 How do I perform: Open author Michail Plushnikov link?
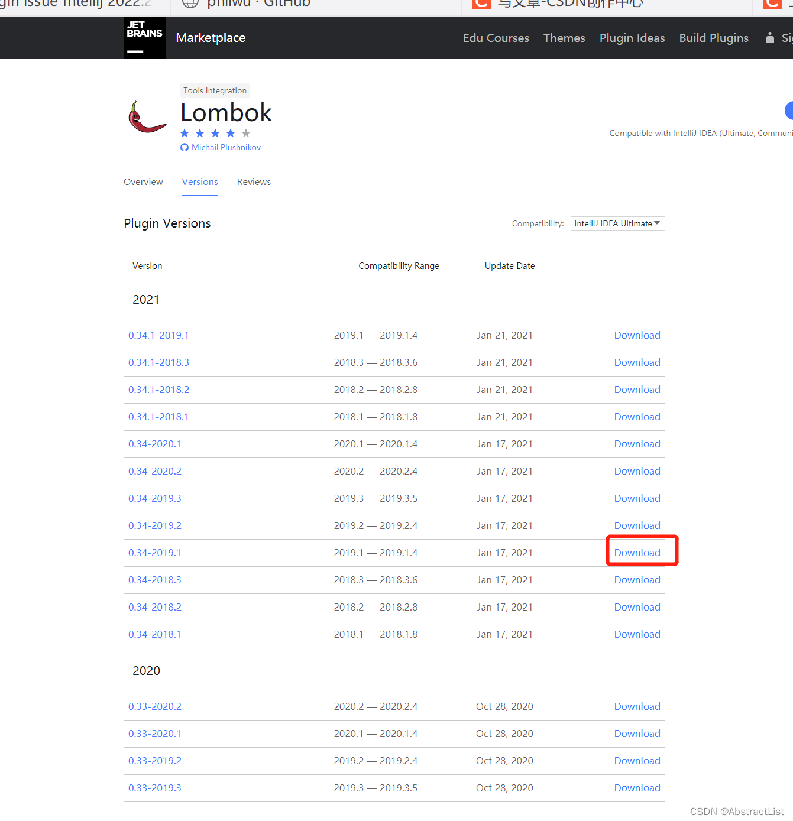coord(226,147)
